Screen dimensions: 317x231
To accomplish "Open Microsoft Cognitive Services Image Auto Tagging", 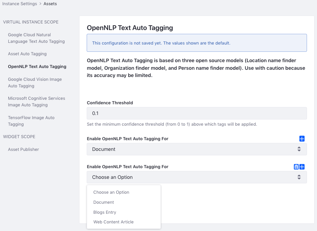I will pyautogui.click(x=37, y=102).
